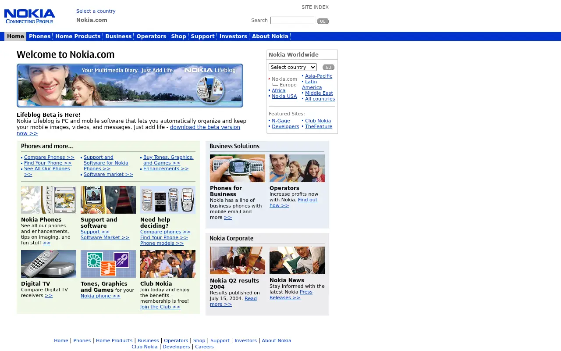Click 'Compare Phones >>' link in Phones and more
Image resolution: width=561 pixels, height=351 pixels.
(x=49, y=157)
